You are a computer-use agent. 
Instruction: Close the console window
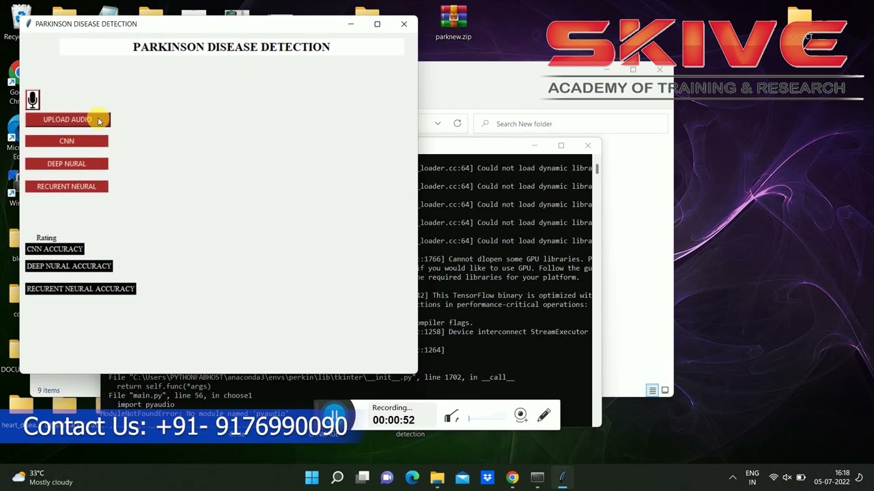pos(588,145)
